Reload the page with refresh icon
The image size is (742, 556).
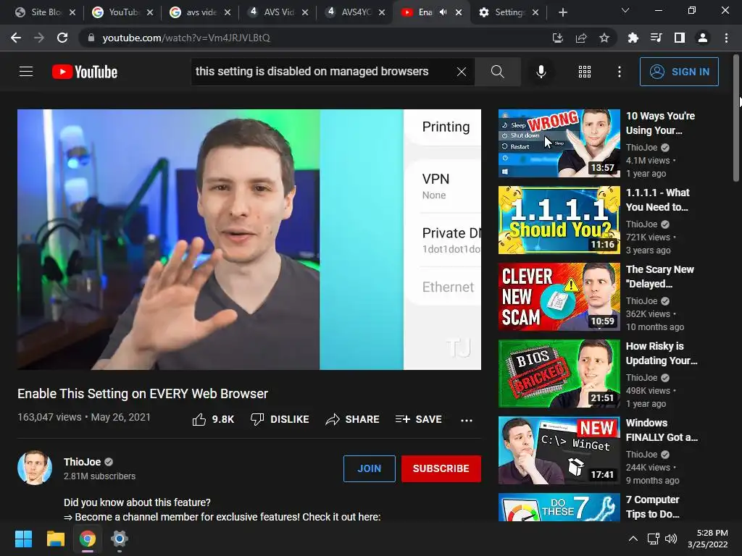point(62,38)
